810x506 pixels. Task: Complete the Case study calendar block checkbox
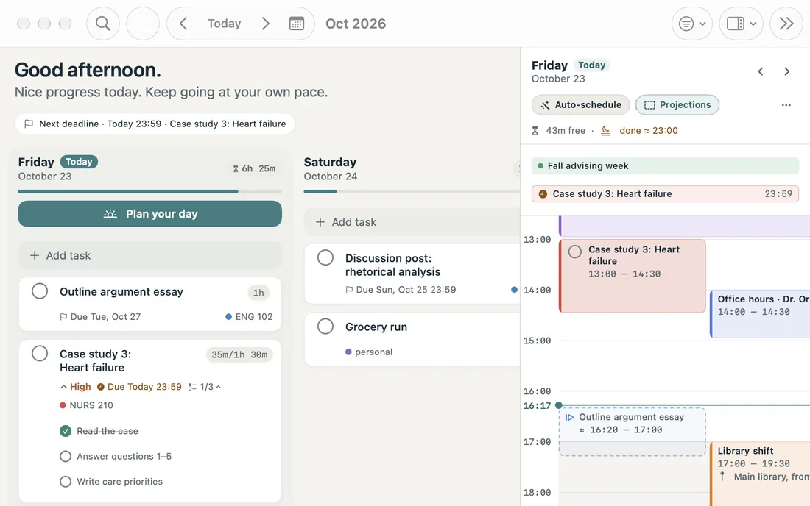[575, 252]
